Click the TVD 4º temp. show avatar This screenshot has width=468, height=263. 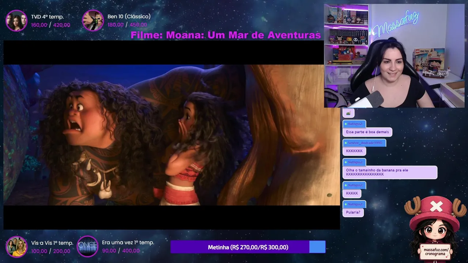(16, 20)
